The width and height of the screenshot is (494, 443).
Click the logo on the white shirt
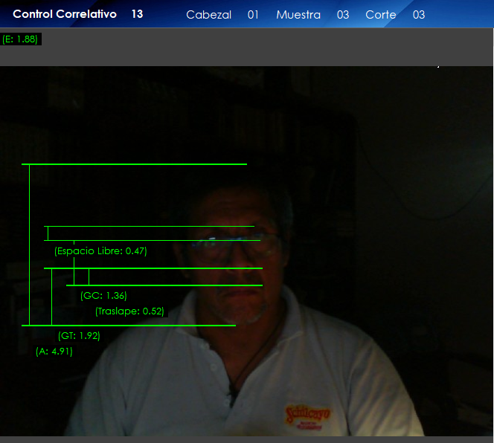pos(308,415)
